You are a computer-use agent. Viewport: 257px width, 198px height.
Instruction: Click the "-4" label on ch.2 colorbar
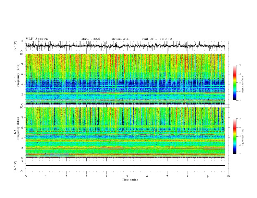(239, 127)
